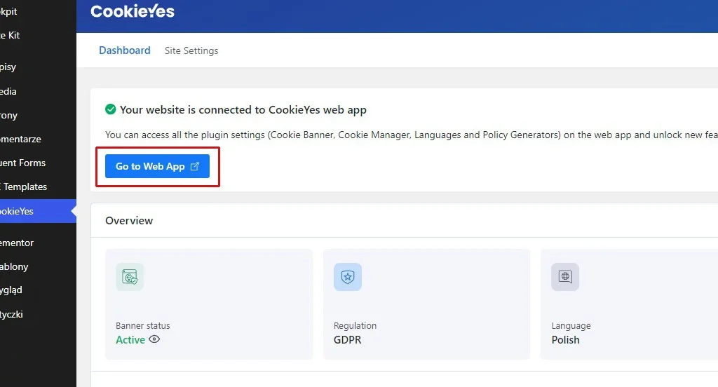The image size is (718, 387).
Task: Click the CookieYes logo in header
Action: tap(133, 12)
